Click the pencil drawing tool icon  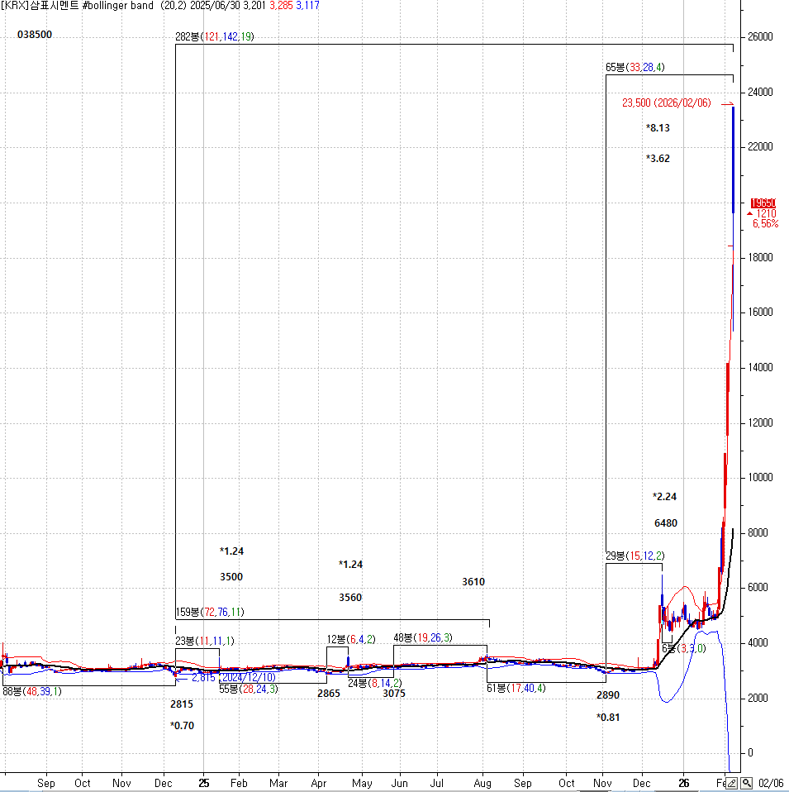pyautogui.click(x=732, y=782)
